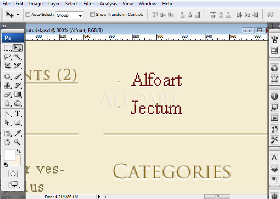
Task: Select the Sponge tool
Action: tap(17, 103)
